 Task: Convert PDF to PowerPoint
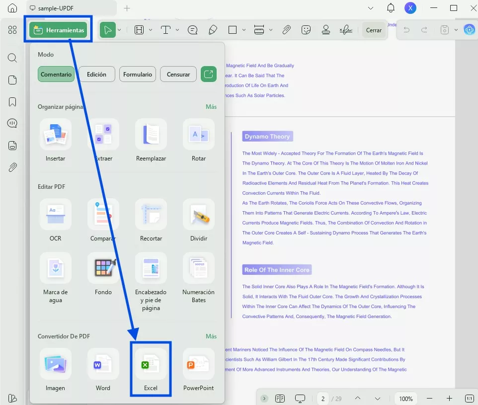coord(199,370)
